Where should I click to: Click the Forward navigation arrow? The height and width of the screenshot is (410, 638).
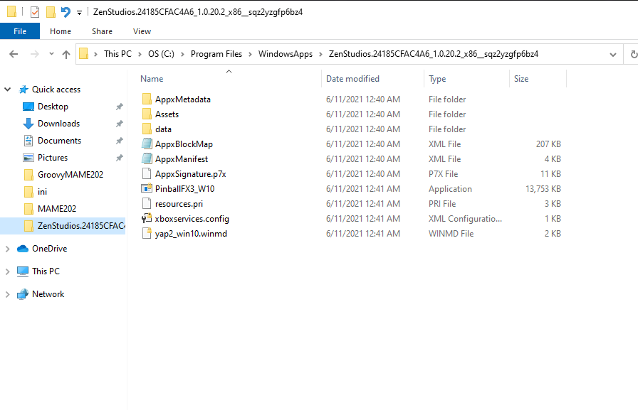pos(35,54)
